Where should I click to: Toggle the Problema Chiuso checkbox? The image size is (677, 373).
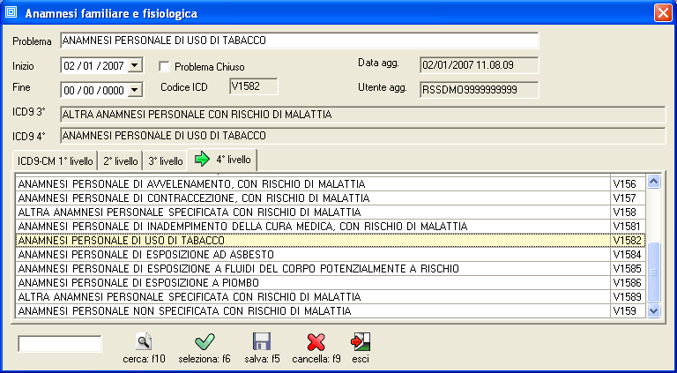pos(164,66)
